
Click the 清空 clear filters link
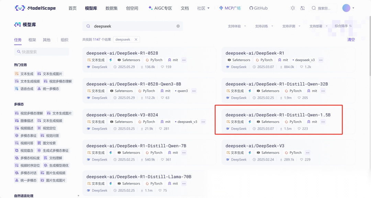351,40
